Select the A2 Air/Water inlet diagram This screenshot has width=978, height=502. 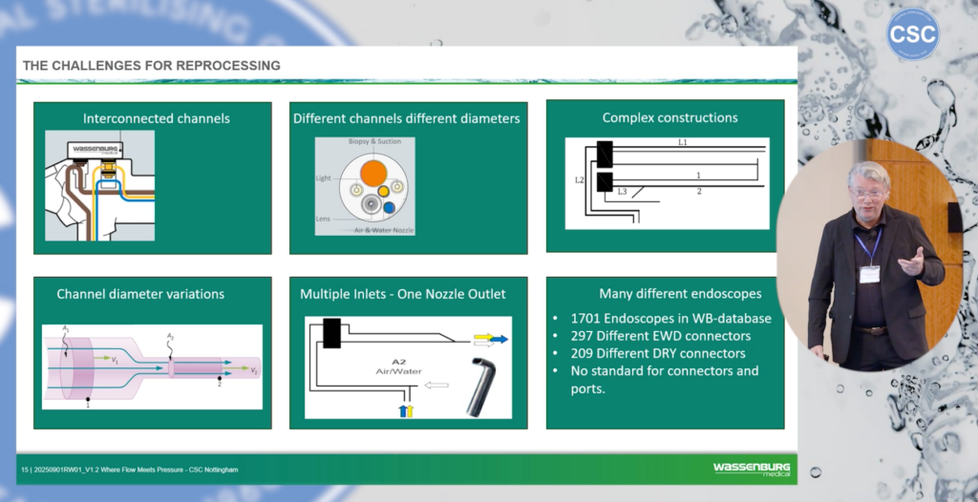click(x=408, y=367)
